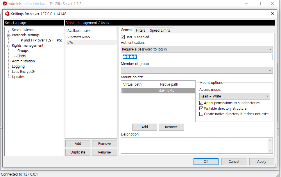Click the Native path column header
Viewport: 281px width, 177px height.
176,84
